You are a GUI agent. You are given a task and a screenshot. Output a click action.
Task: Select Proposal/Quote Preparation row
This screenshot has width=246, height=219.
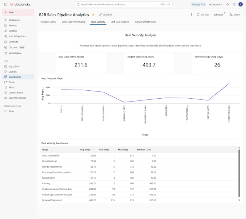[x=139, y=172]
